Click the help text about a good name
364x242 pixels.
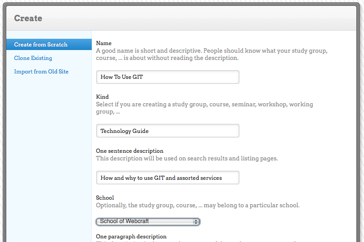click(211, 55)
